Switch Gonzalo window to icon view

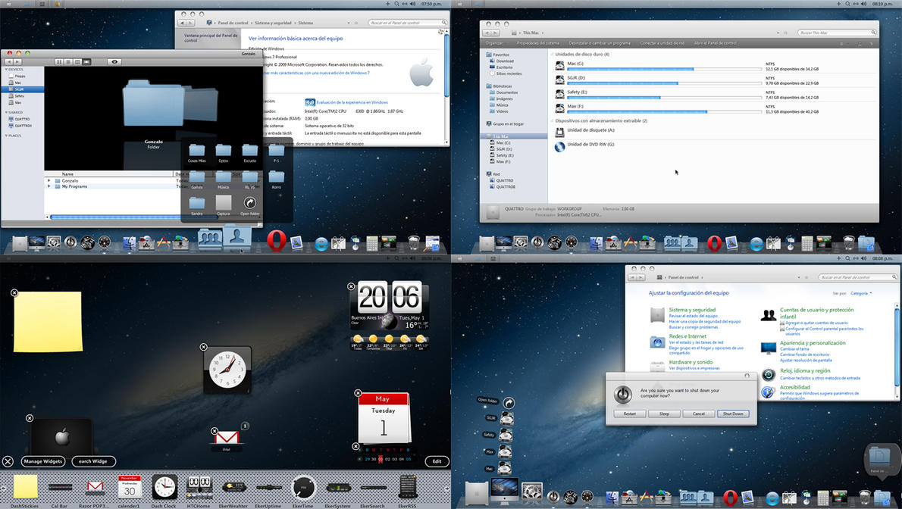pyautogui.click(x=59, y=61)
